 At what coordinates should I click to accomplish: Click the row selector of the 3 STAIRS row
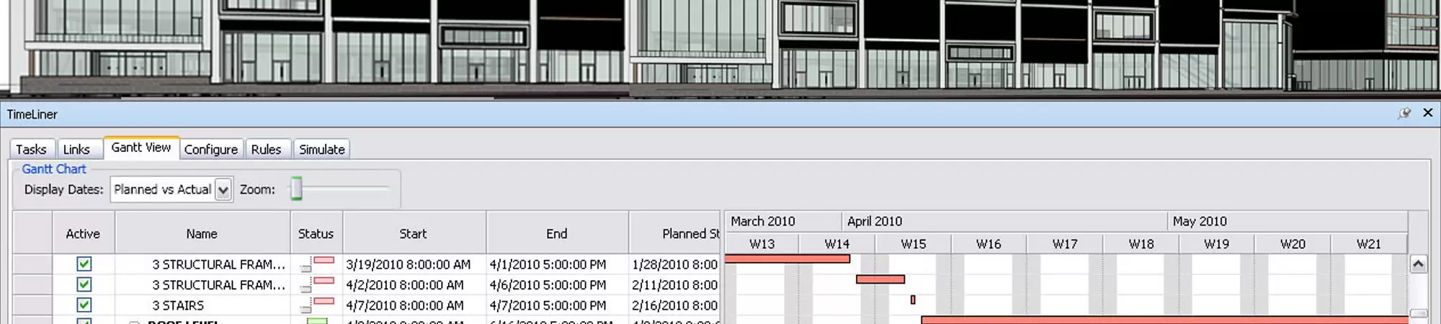click(x=32, y=305)
